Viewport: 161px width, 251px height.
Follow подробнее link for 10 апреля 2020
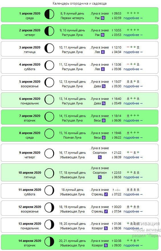pyautogui.click(x=133, y=177)
